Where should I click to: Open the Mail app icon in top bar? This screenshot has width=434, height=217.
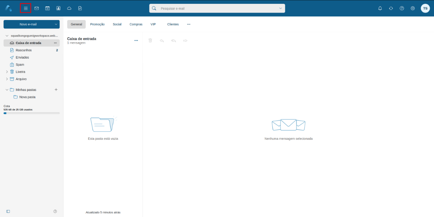pyautogui.click(x=37, y=8)
